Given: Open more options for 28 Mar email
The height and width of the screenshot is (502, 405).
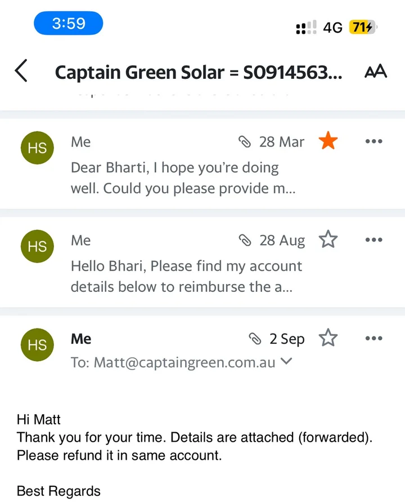Looking at the screenshot, I should coord(373,141).
